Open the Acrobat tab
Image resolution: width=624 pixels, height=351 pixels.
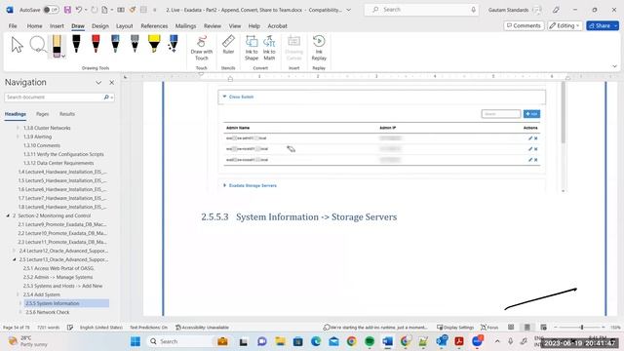tap(277, 26)
